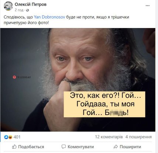Open the author name Олексій Петров
The width and height of the screenshot is (158, 153).
31,4
